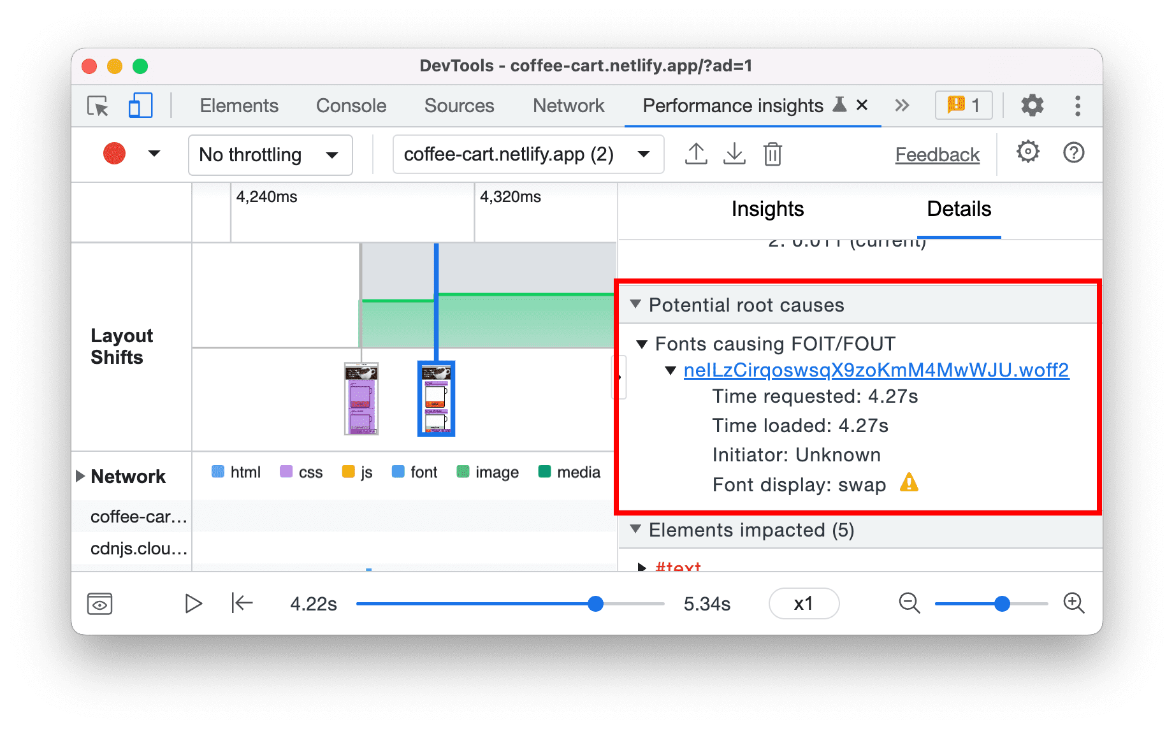
Task: Collapse the Potential root causes section
Action: point(636,305)
